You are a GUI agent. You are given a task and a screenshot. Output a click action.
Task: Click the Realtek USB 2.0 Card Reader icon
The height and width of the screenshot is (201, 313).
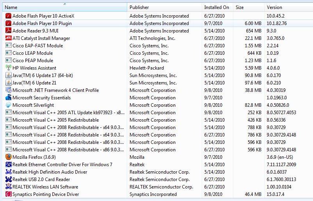point(8,179)
